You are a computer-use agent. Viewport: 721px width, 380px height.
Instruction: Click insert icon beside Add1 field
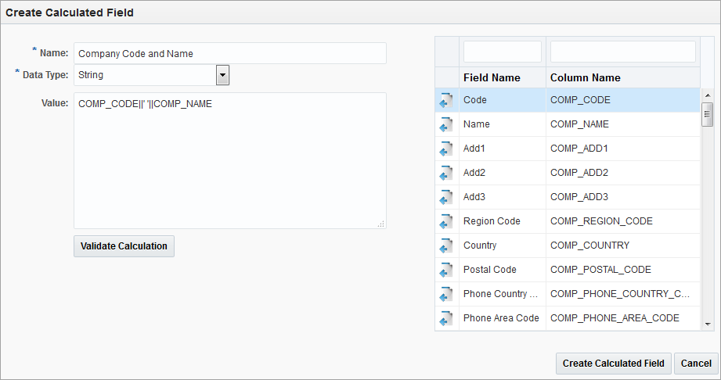(446, 149)
